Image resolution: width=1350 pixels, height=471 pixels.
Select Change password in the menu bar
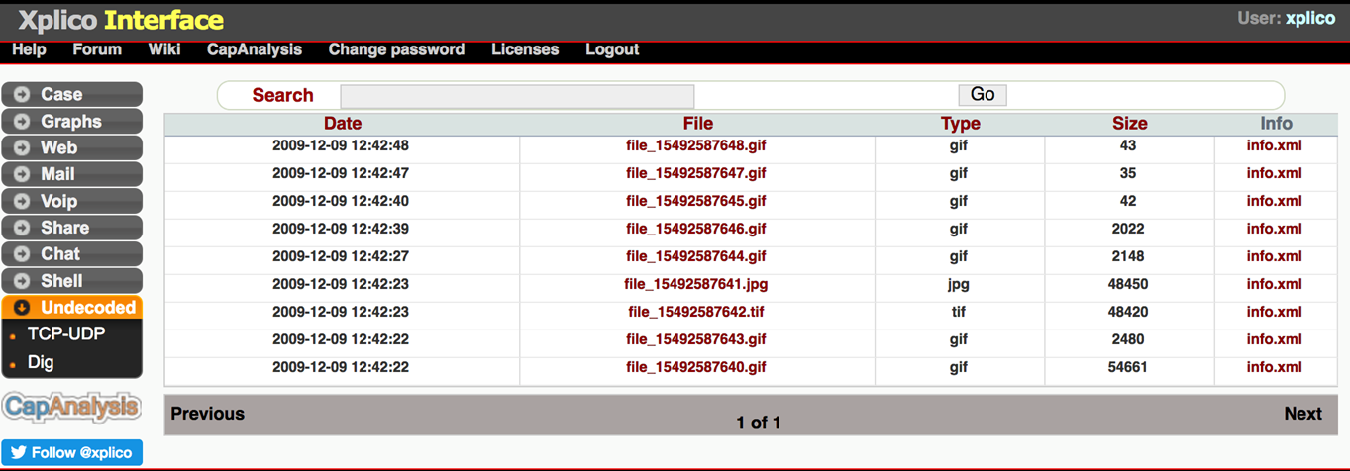tap(396, 49)
